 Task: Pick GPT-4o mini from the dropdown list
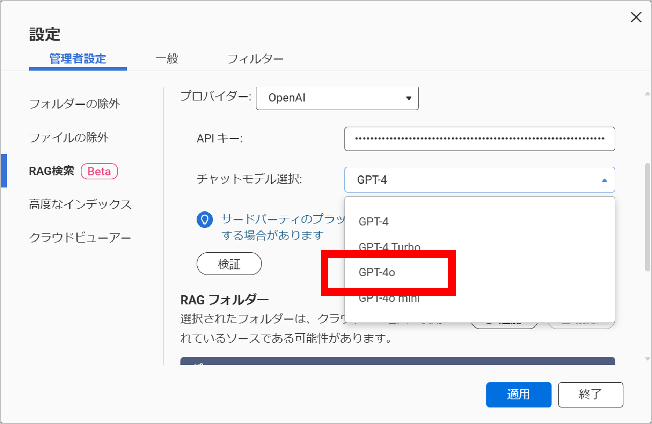(x=389, y=298)
